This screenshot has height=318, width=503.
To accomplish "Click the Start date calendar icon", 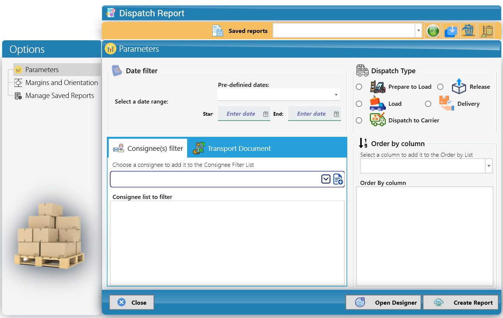I will pos(266,114).
